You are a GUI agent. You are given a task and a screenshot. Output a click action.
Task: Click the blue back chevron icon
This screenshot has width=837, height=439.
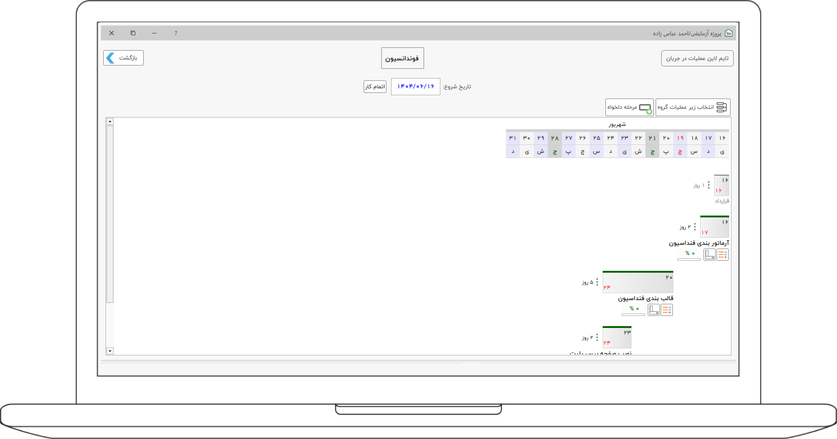pos(111,58)
